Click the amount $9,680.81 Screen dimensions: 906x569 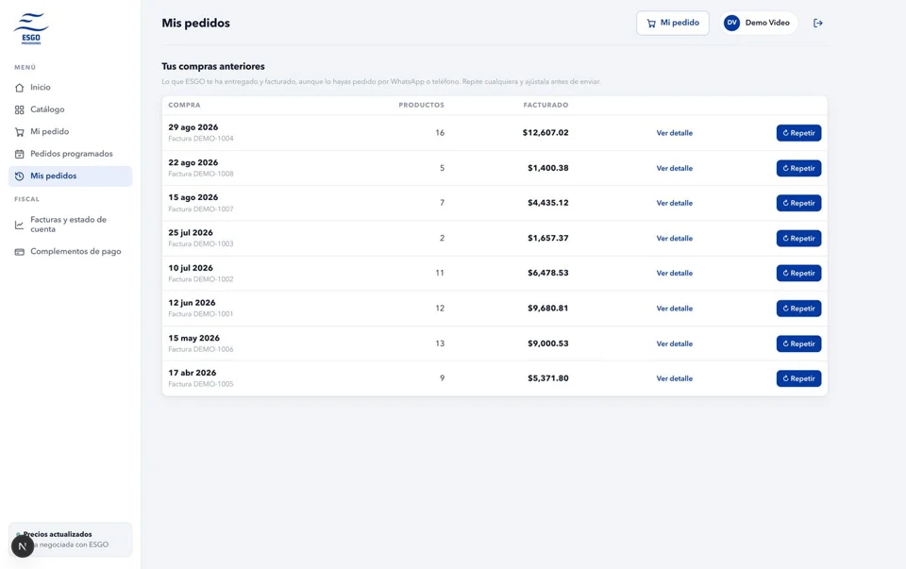547,309
